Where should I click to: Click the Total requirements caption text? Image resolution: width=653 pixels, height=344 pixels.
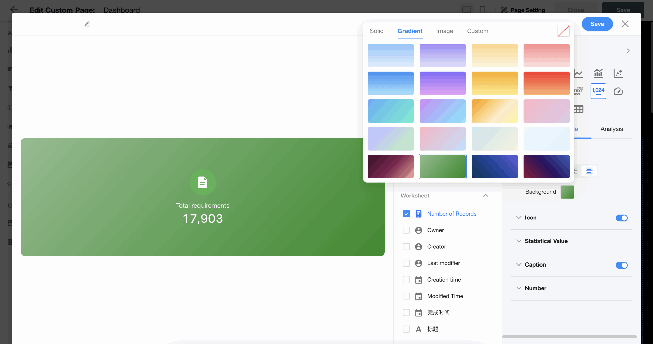[x=203, y=206]
